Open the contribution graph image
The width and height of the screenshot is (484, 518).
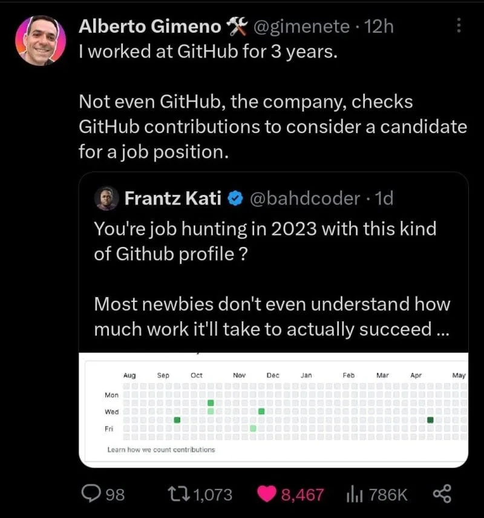pos(273,410)
